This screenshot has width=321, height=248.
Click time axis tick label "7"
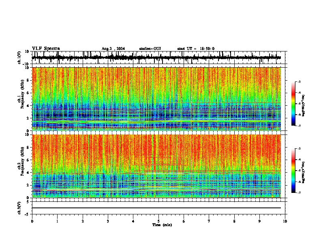tap(209, 221)
